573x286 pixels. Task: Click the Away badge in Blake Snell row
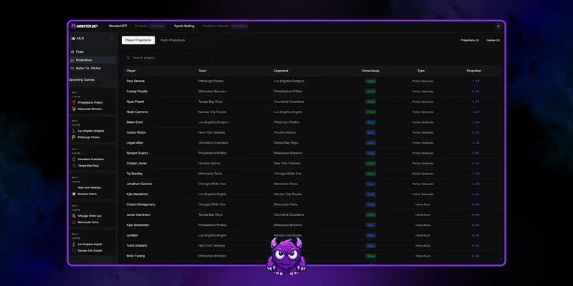click(x=370, y=122)
